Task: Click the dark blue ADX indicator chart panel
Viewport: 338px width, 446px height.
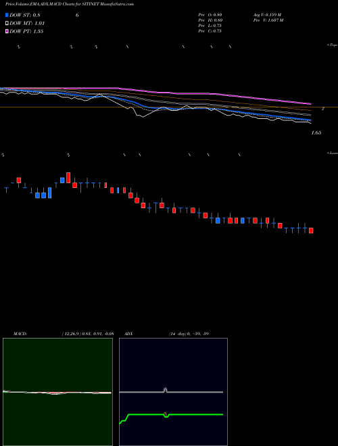Action: point(173,392)
